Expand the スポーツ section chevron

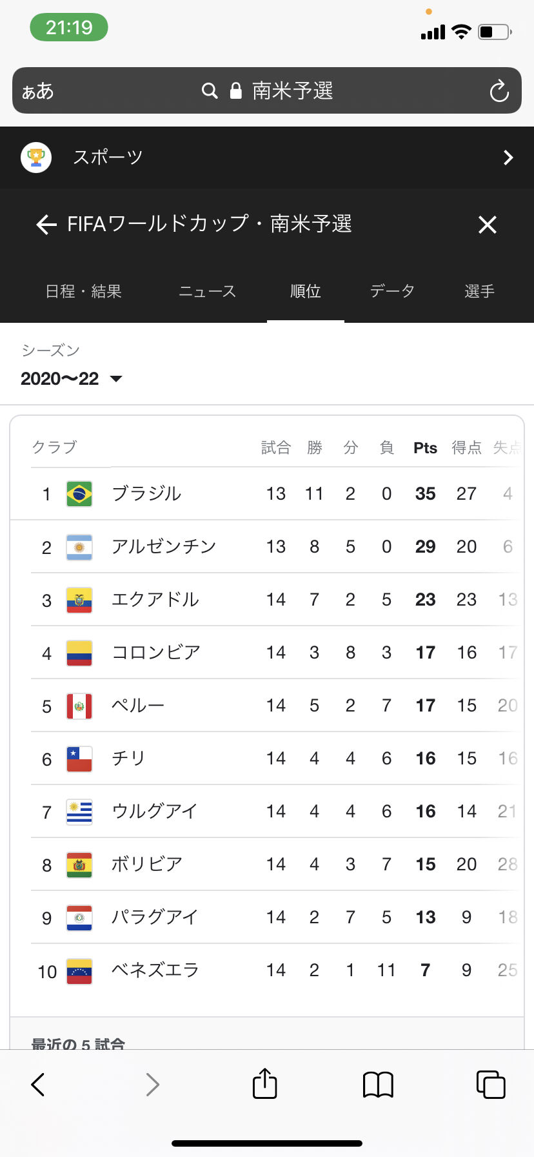point(508,158)
